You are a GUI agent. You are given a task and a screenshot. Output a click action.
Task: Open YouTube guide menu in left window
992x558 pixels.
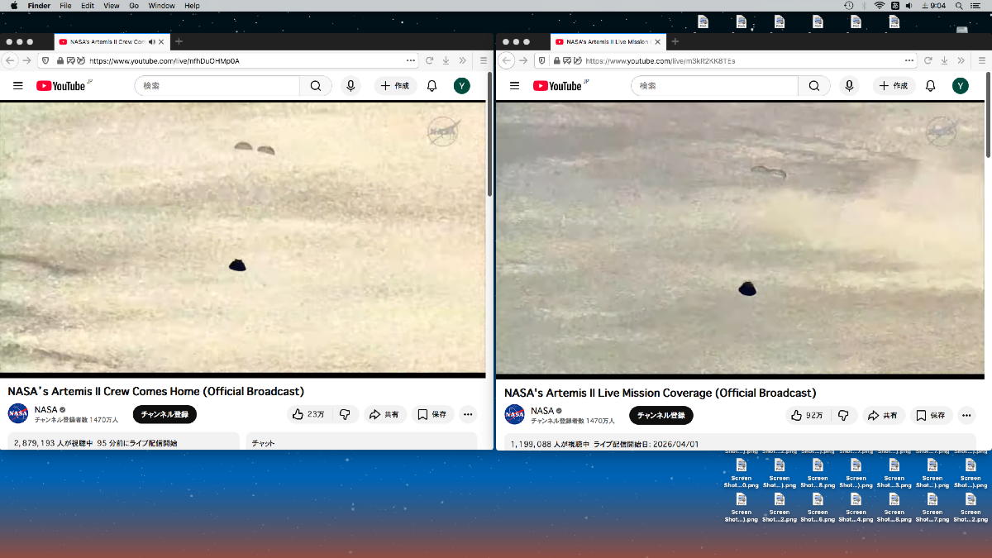[x=18, y=86]
